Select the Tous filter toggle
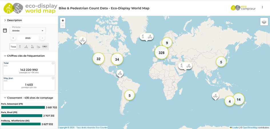This screenshot has height=129, width=270. (x=13, y=47)
